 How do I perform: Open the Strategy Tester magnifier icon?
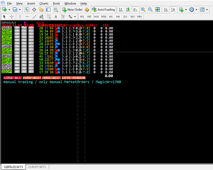coord(56,10)
